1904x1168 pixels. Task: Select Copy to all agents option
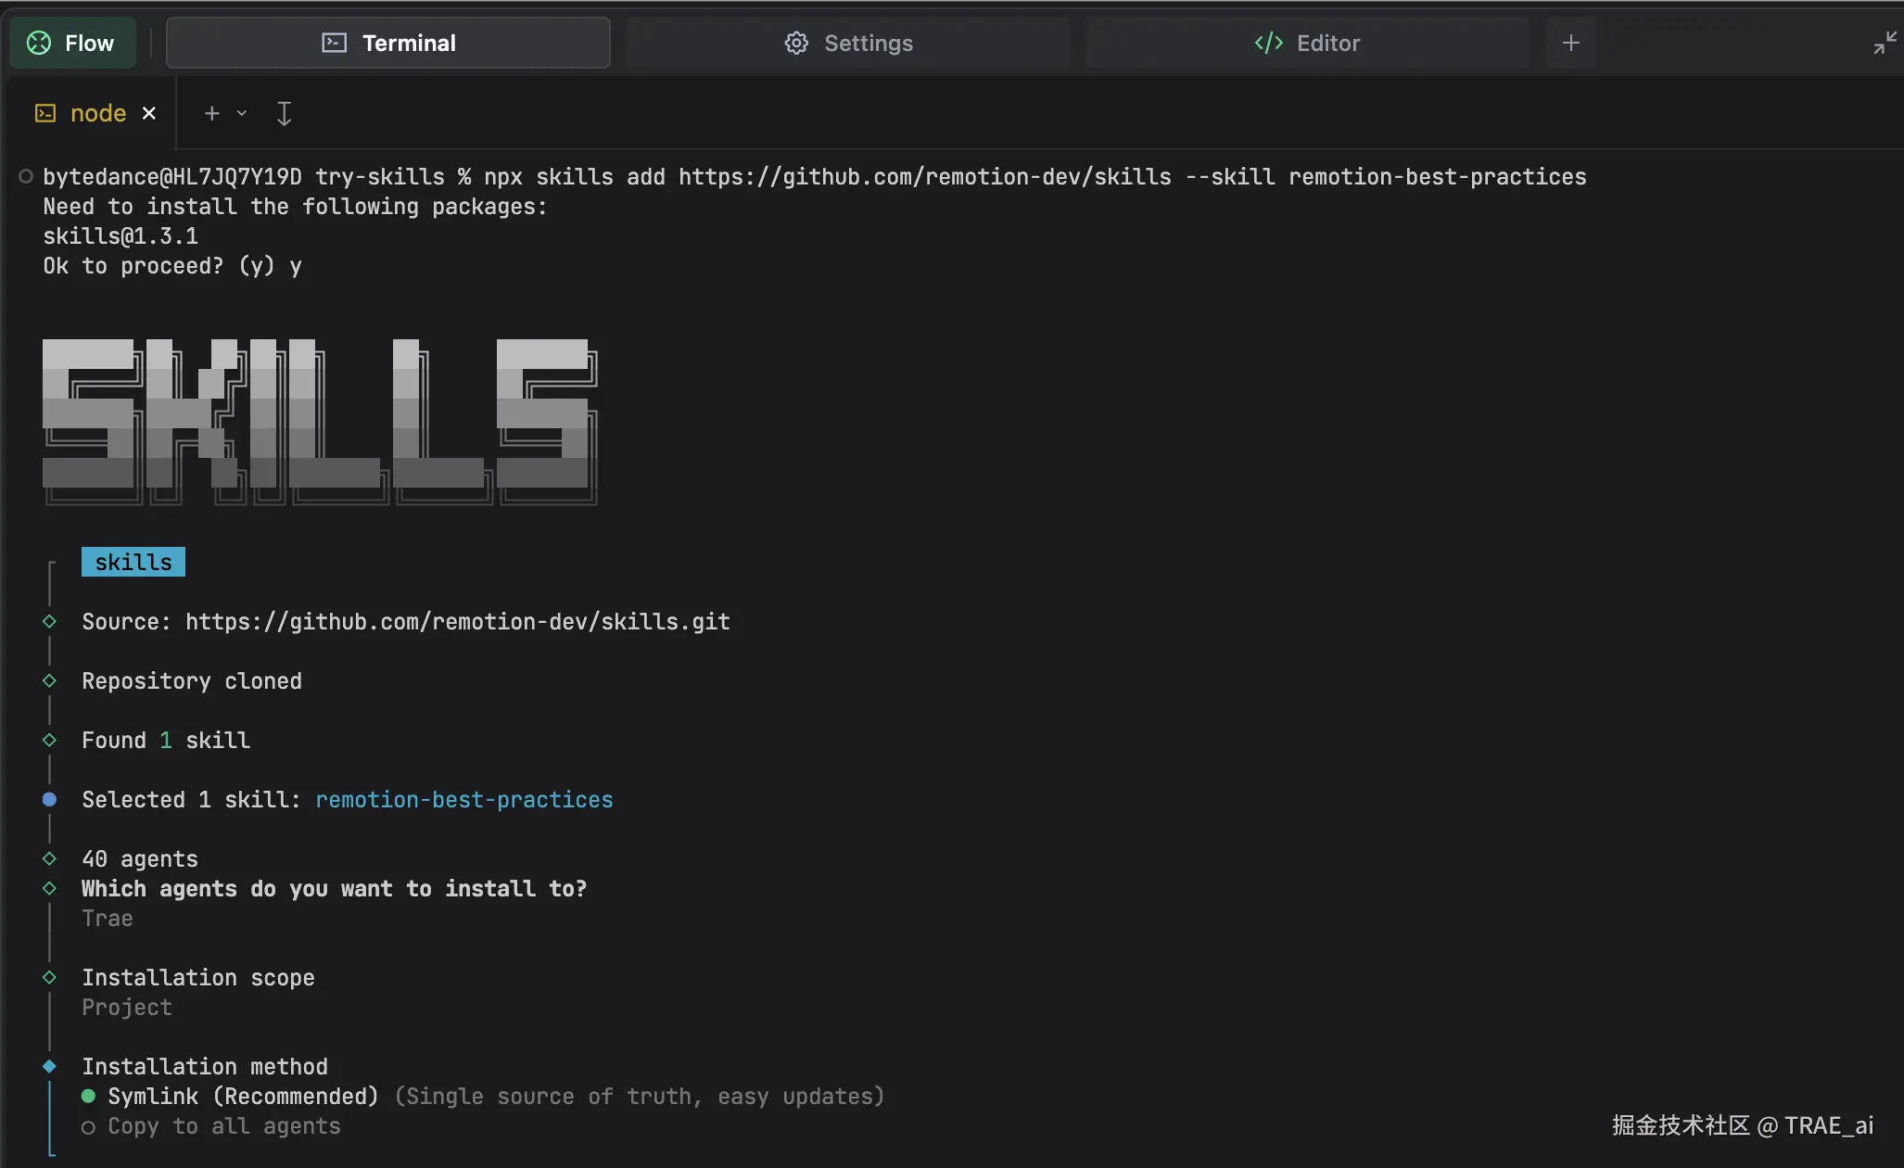coord(223,1126)
